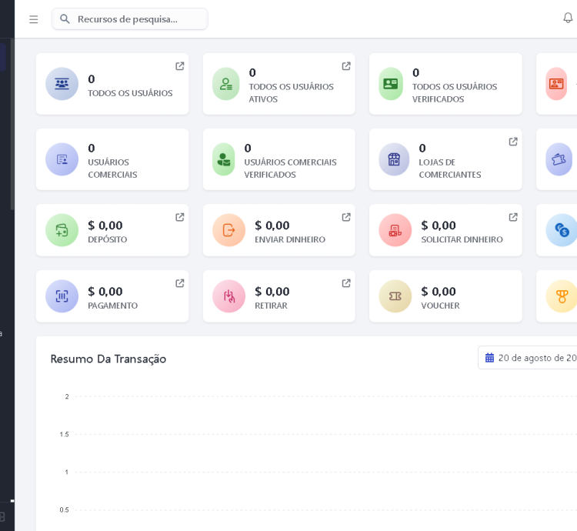Click the DEPÓSITO label
Viewport: 577px width, 531px height.
click(x=108, y=239)
